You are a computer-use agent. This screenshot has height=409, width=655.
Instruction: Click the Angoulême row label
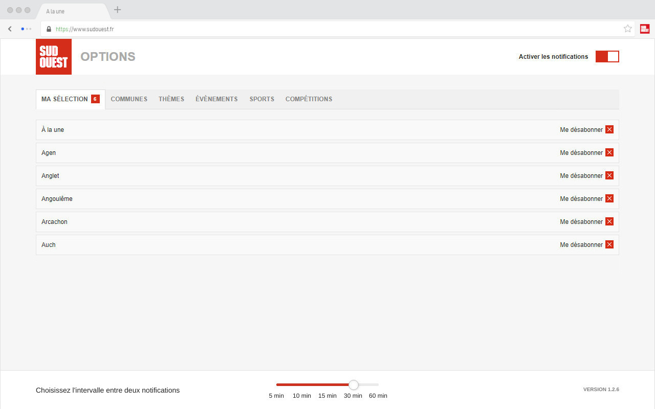tap(57, 199)
